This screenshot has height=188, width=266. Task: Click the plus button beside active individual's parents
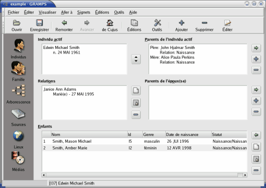(256, 59)
